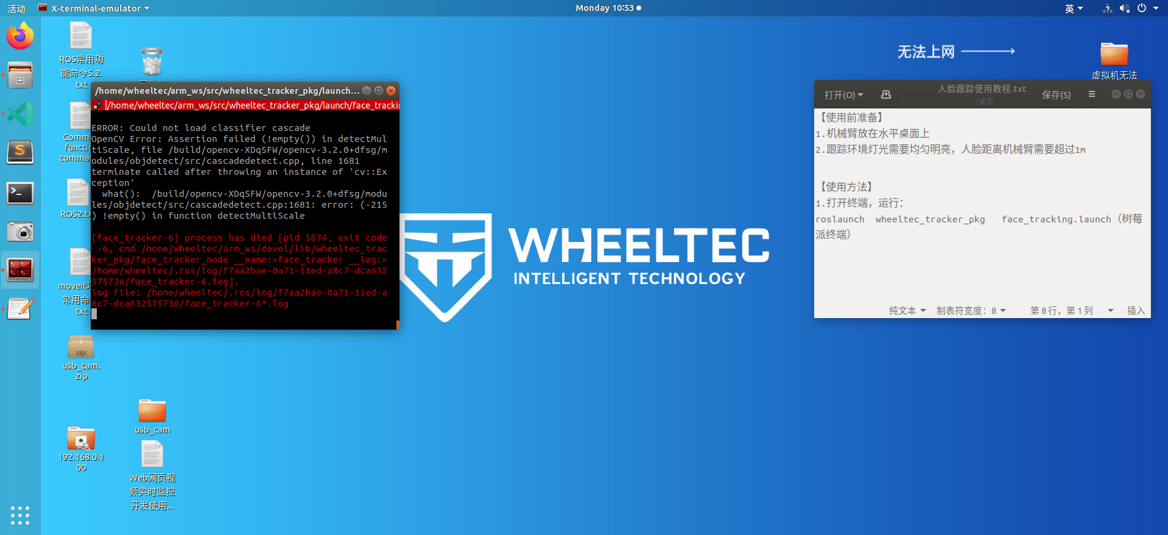The image size is (1168, 535).
Task: Open the 制表符宽度: 8 tab width dropdown
Action: pyautogui.click(x=971, y=311)
